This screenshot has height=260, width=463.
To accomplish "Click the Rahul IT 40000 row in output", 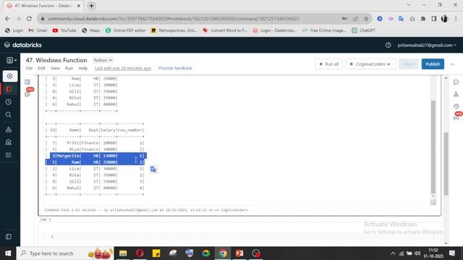I will click(x=95, y=188).
